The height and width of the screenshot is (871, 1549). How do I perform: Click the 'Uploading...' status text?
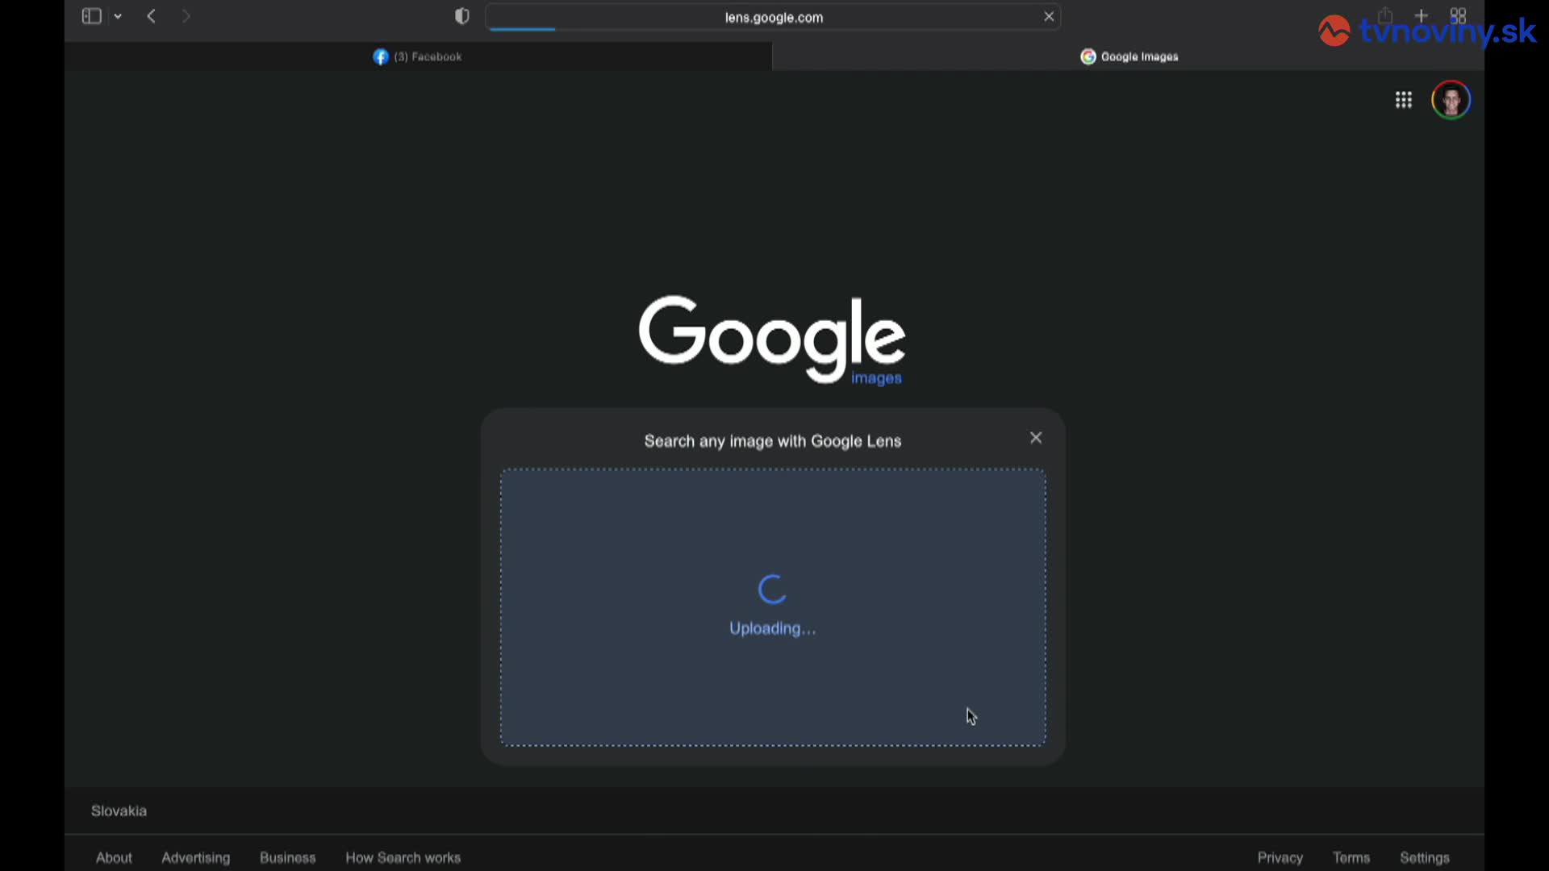[773, 628]
